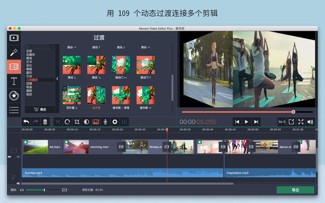The image size is (325, 203).
Task: Click the timeline zoom slider handle
Action: [x=44, y=190]
